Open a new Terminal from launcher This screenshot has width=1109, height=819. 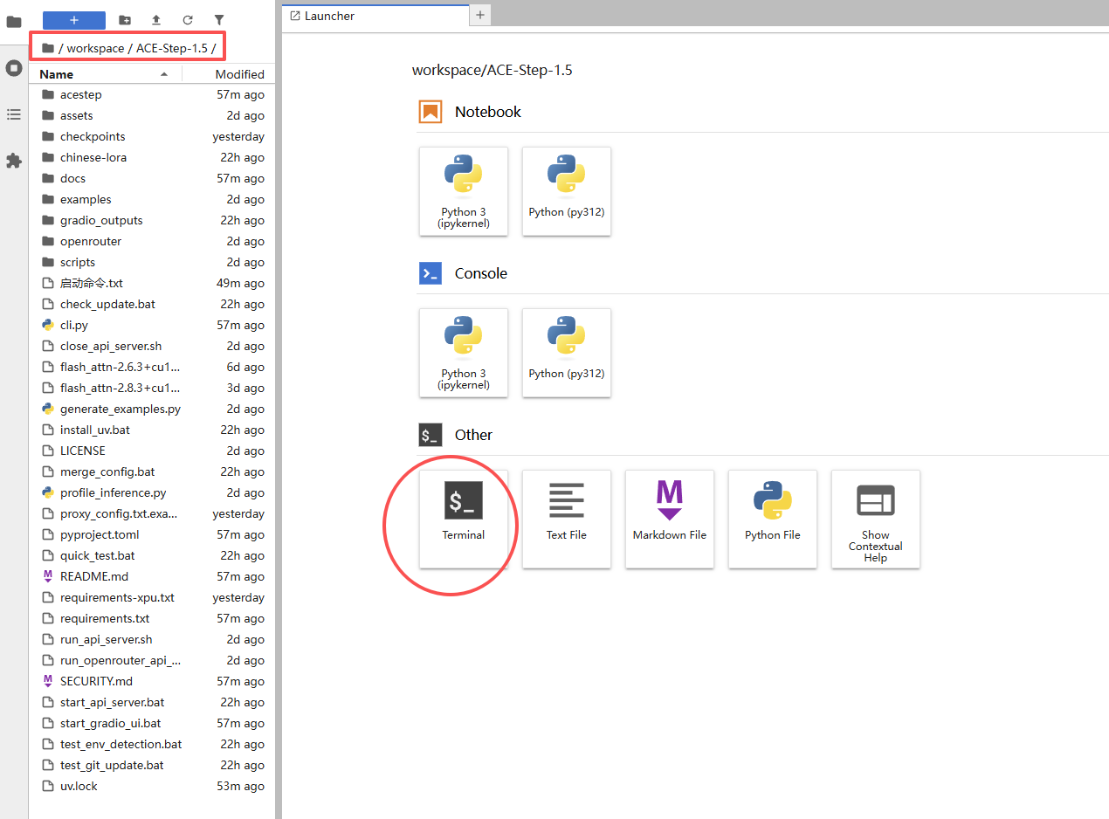click(x=463, y=519)
